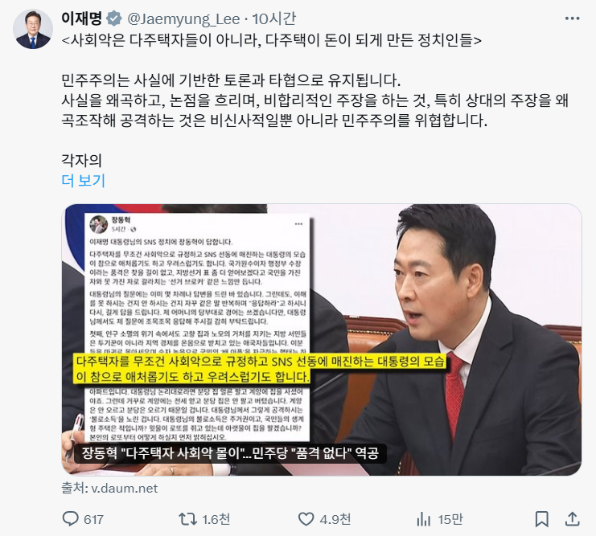596x536 pixels.
Task: Open the tweet's three-dot more menu
Action: [572, 18]
